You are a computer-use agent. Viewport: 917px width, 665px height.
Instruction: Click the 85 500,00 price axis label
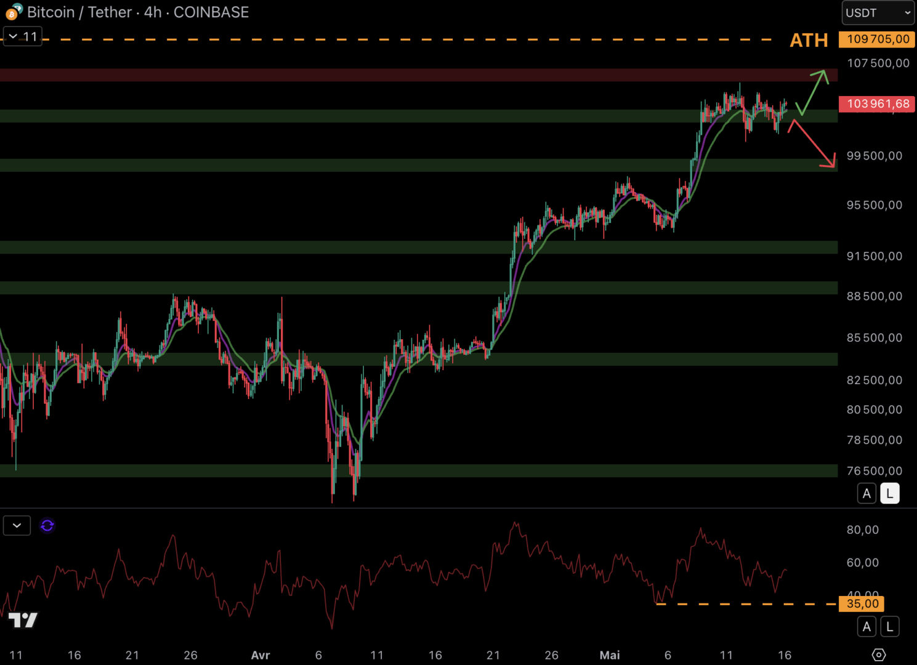click(x=875, y=337)
